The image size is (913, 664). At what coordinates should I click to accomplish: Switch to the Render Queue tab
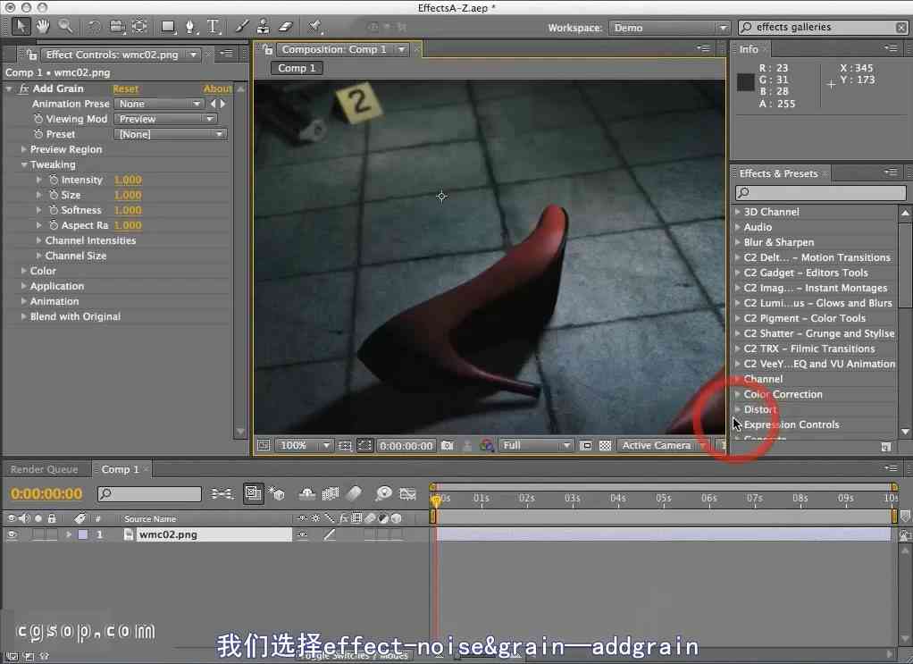[44, 469]
